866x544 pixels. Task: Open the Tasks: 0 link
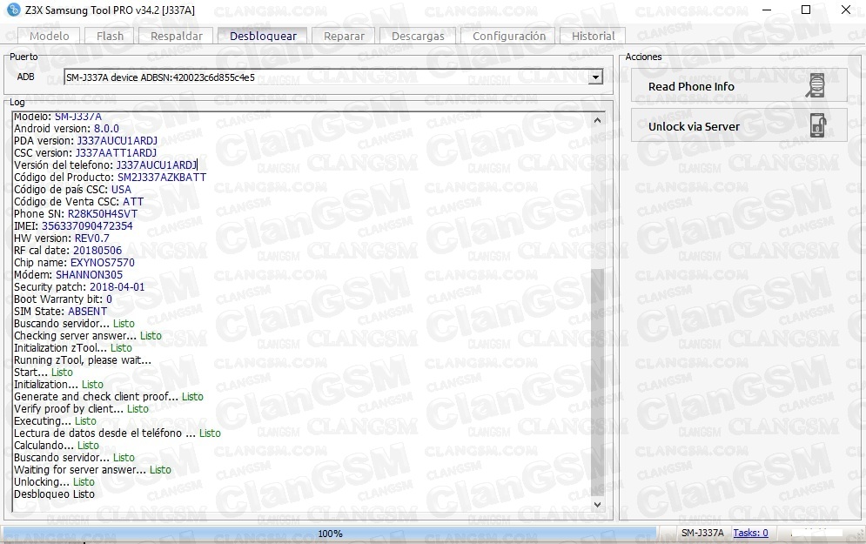[x=750, y=533]
